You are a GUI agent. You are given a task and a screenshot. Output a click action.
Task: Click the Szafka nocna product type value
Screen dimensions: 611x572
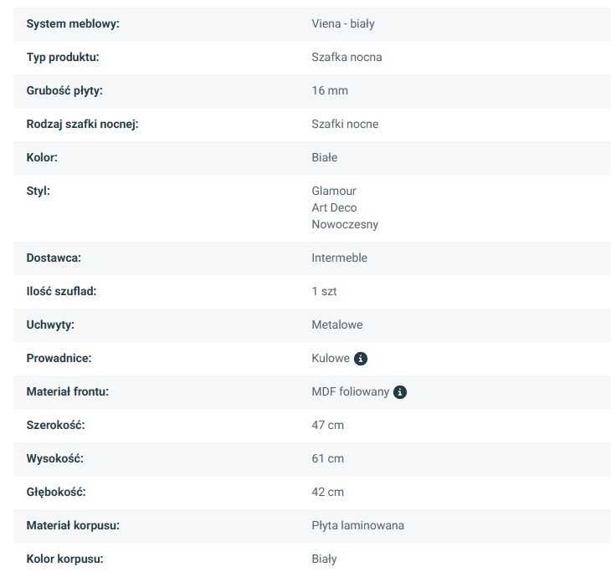[x=347, y=57]
